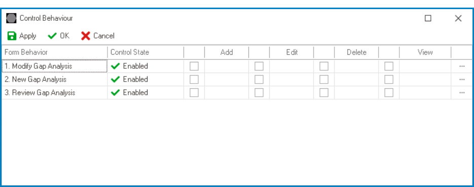Click the green OK checkmark icon
This screenshot has width=474, height=187.
click(52, 36)
